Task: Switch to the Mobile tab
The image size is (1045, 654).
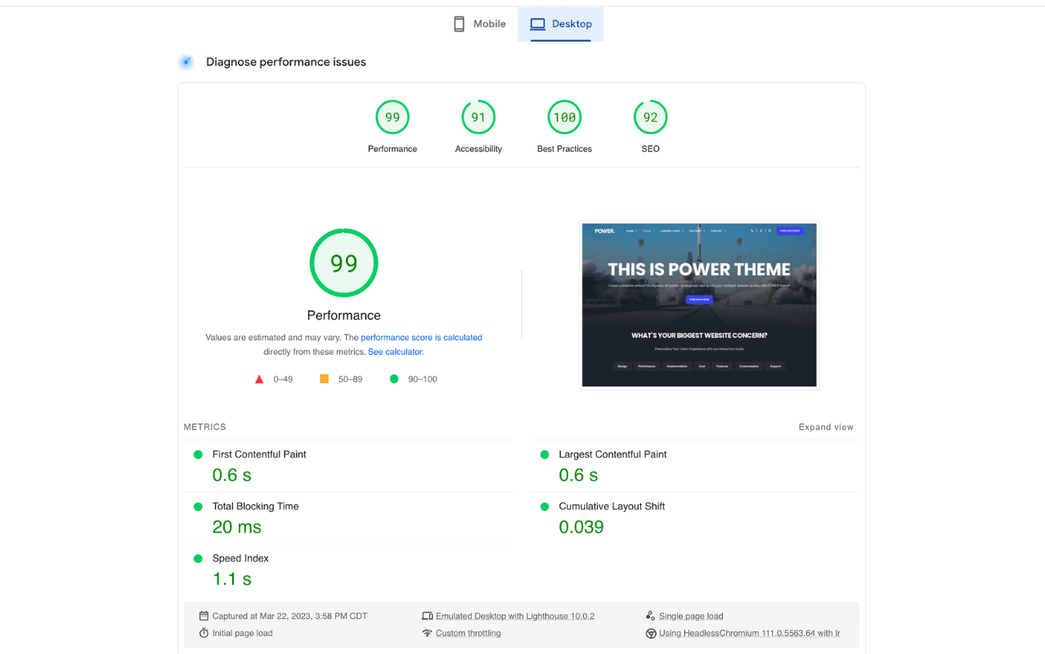Action: pyautogui.click(x=480, y=24)
